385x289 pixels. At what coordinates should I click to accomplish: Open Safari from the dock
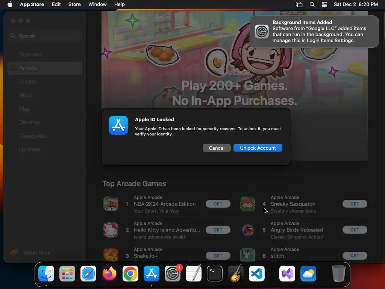click(x=88, y=274)
